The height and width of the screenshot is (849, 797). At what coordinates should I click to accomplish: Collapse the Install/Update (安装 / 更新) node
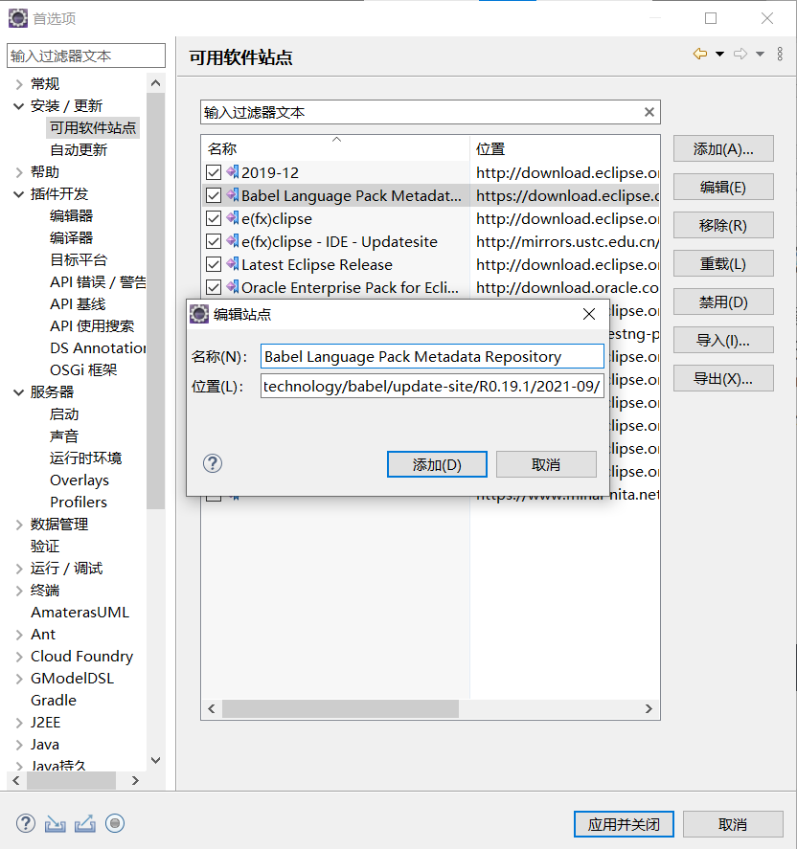click(19, 106)
